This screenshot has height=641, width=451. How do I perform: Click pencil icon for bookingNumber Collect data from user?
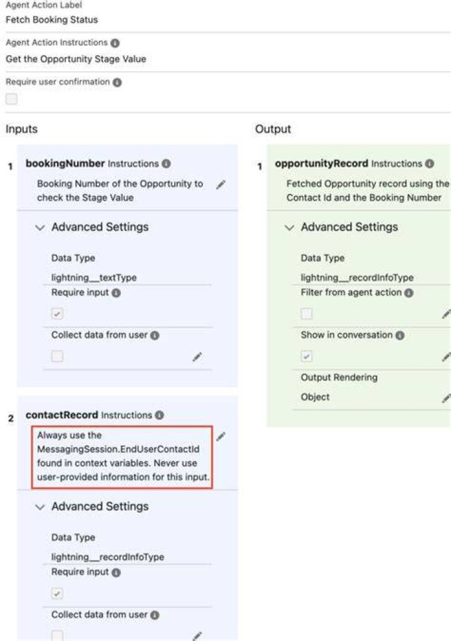coord(197,357)
